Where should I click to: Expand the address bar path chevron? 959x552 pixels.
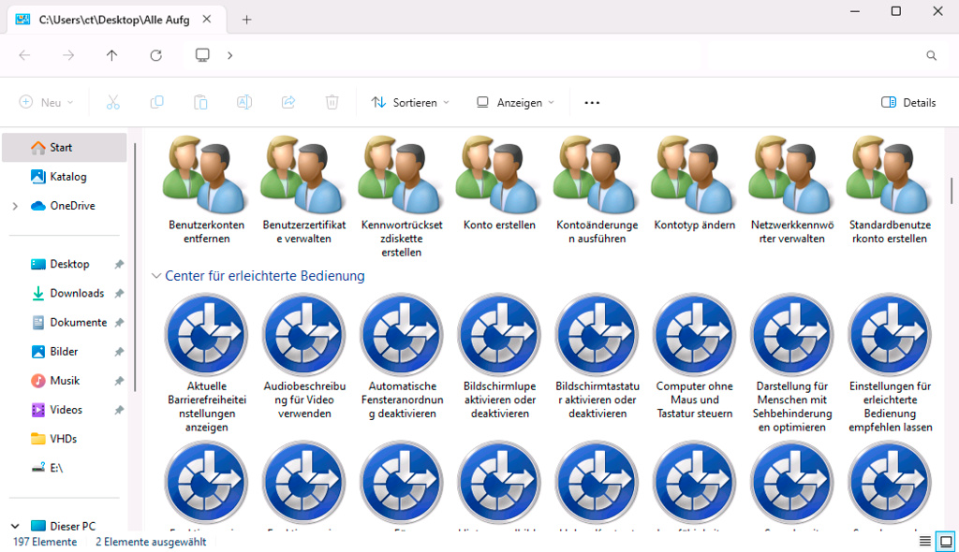pyautogui.click(x=230, y=55)
